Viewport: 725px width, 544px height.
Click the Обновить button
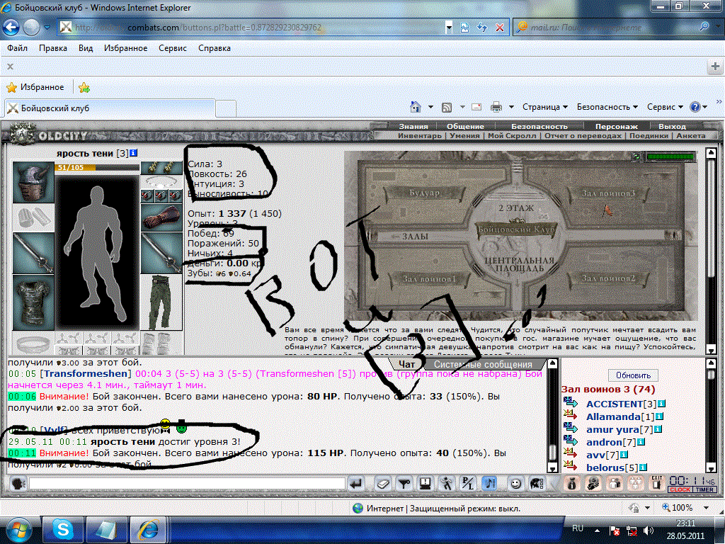(x=633, y=375)
